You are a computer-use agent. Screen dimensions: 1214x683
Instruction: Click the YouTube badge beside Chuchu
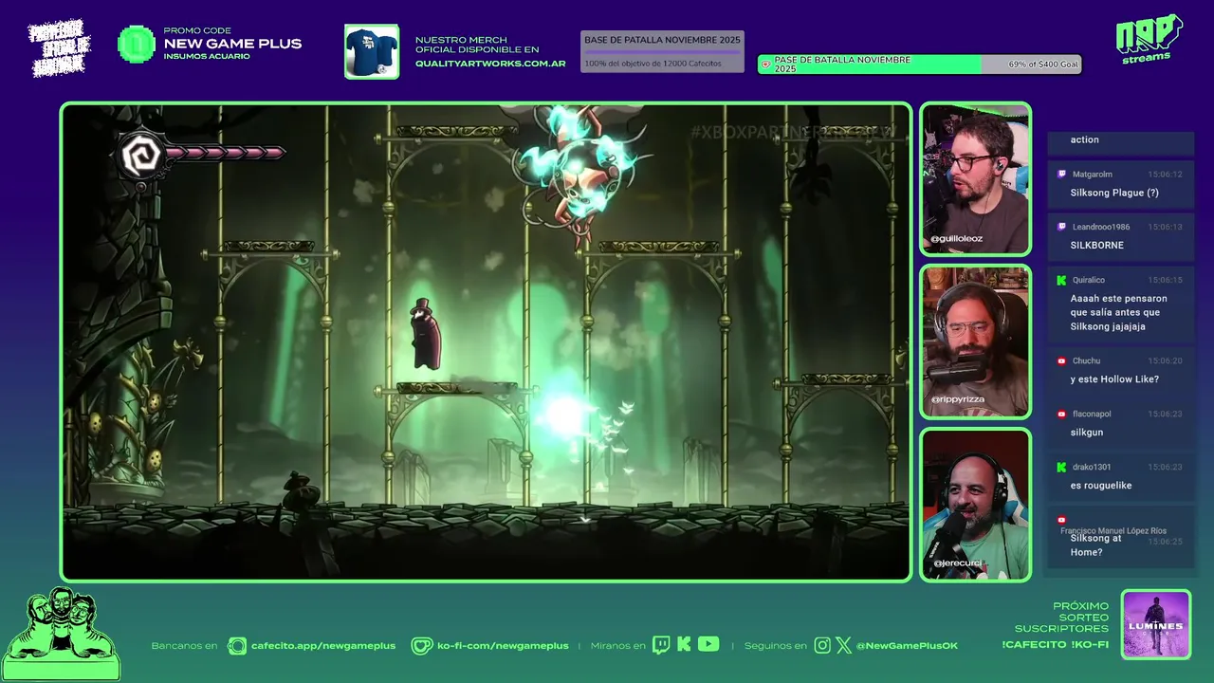(x=1060, y=360)
